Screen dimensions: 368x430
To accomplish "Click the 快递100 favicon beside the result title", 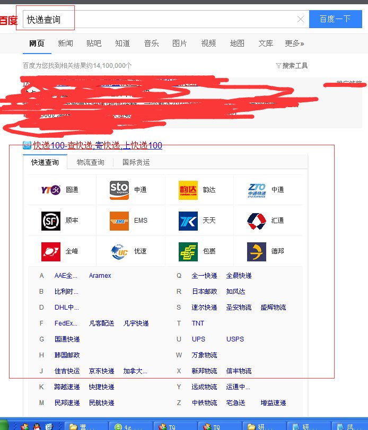I will pos(27,145).
